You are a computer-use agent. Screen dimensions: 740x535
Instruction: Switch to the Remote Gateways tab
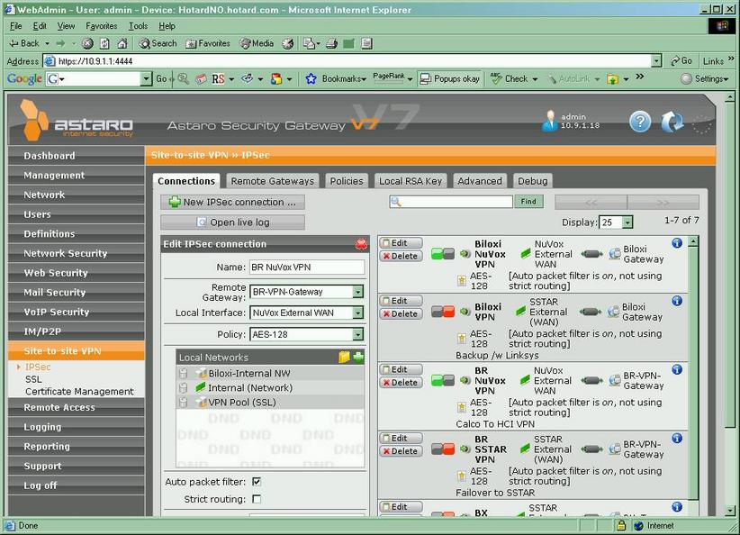coord(272,181)
